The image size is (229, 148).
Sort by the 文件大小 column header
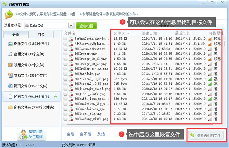pyautogui.click(x=121, y=33)
